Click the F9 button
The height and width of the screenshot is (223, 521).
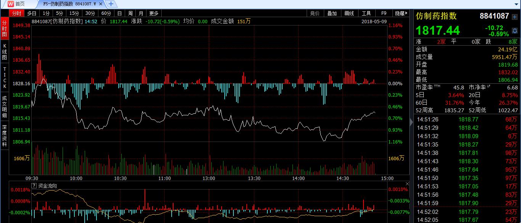[383, 13]
